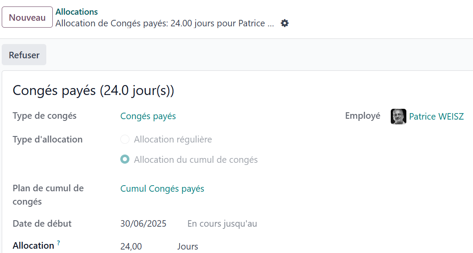Screen dimensions: 473x253
Task: Click the Allocation de Congés payés breadcrumb title
Action: 165,23
